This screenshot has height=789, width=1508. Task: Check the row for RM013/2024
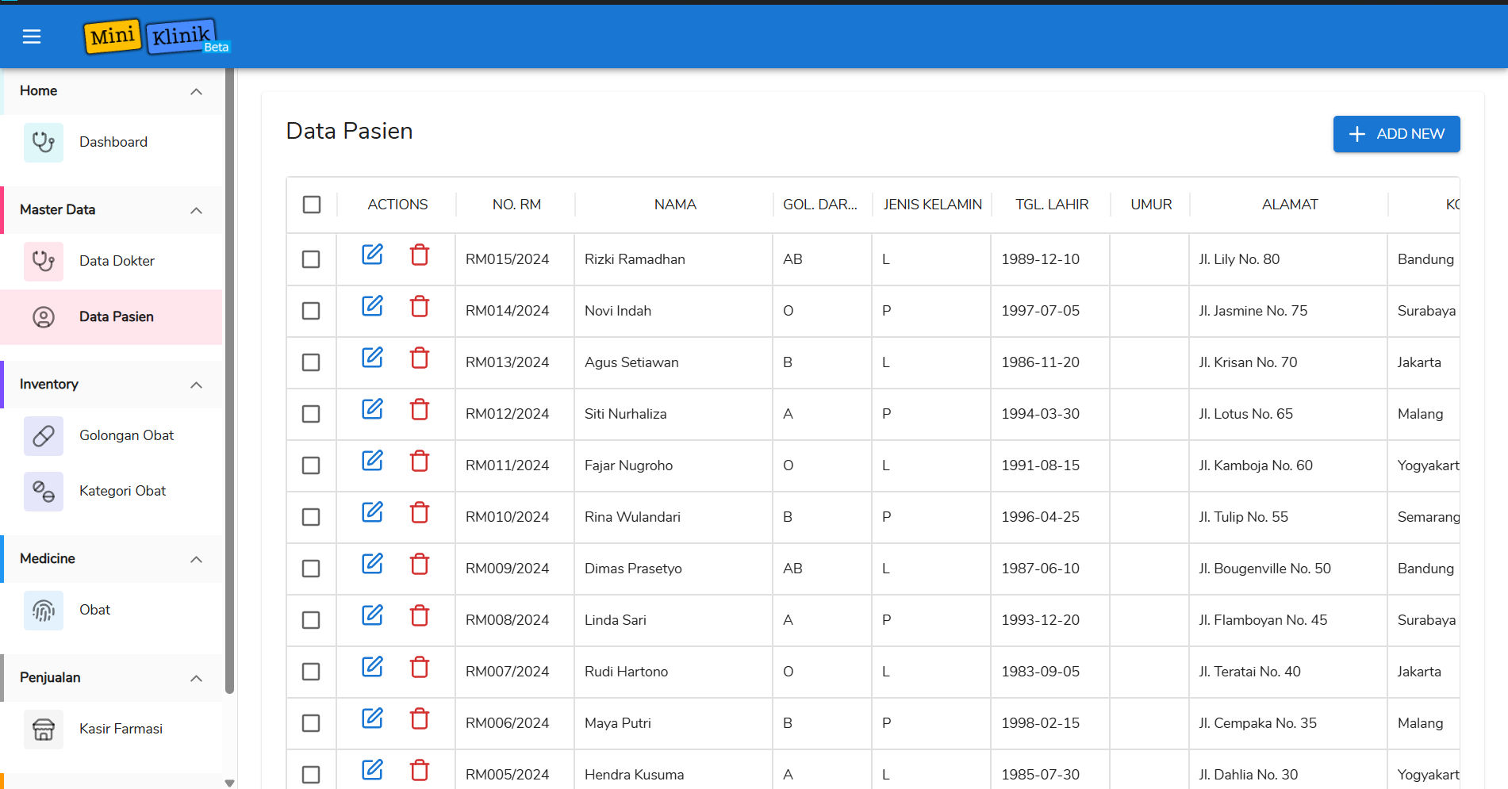tap(311, 362)
